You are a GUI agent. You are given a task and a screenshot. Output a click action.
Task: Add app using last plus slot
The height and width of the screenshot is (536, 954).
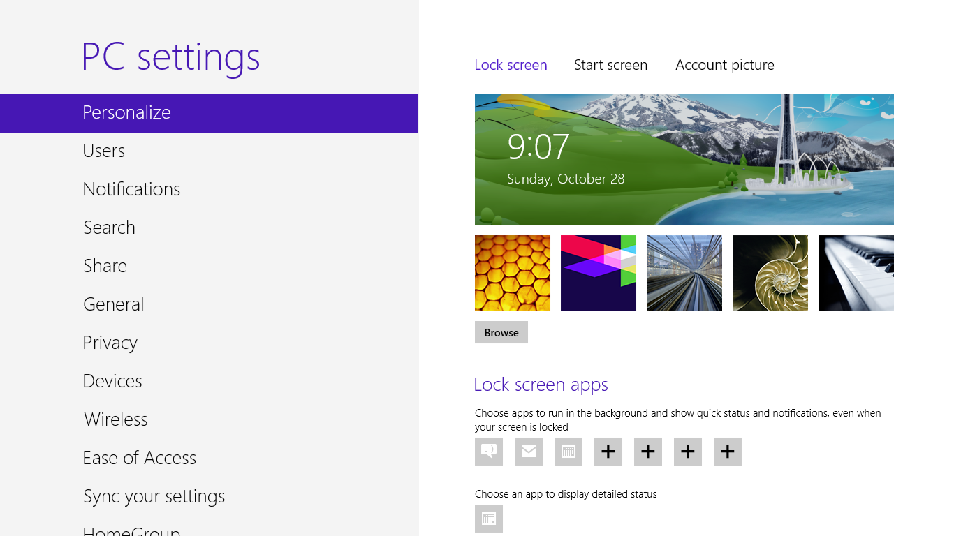[728, 452]
